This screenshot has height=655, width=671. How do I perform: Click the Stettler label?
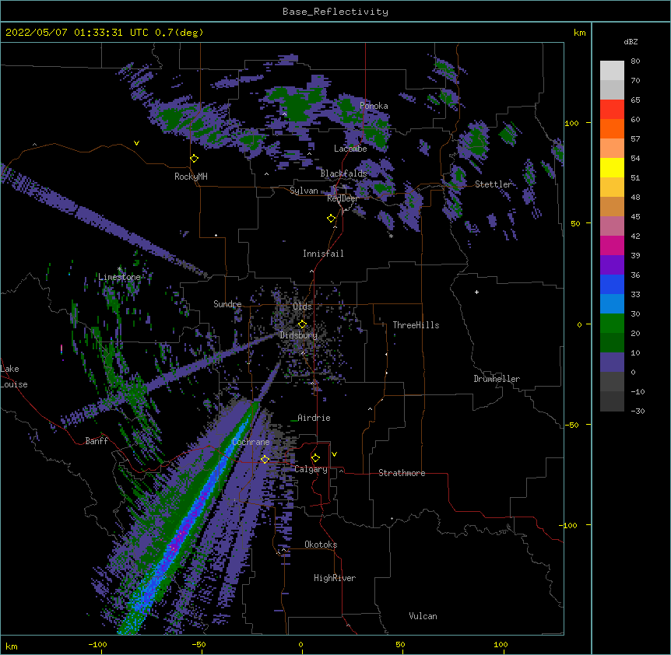493,184
